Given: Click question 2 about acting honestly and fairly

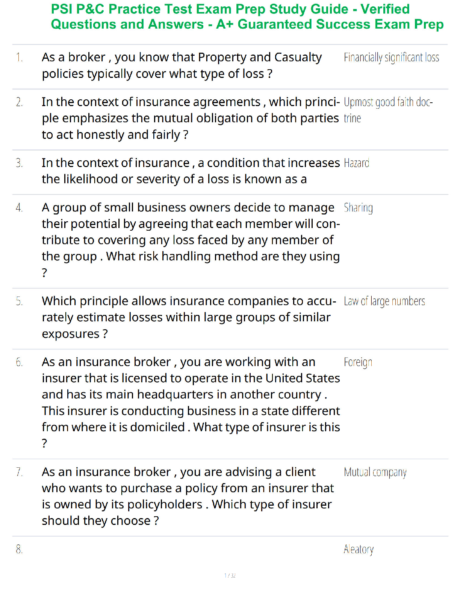Looking at the screenshot, I should (x=191, y=118).
